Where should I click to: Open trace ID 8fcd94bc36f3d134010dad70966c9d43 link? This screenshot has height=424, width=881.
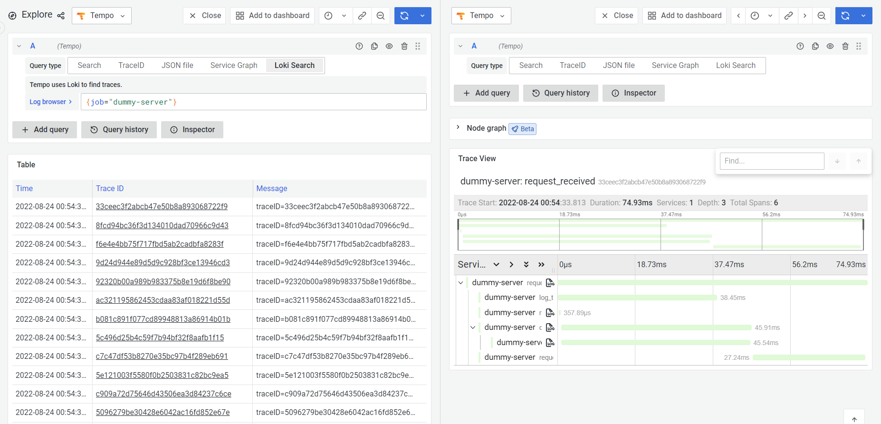pos(162,225)
